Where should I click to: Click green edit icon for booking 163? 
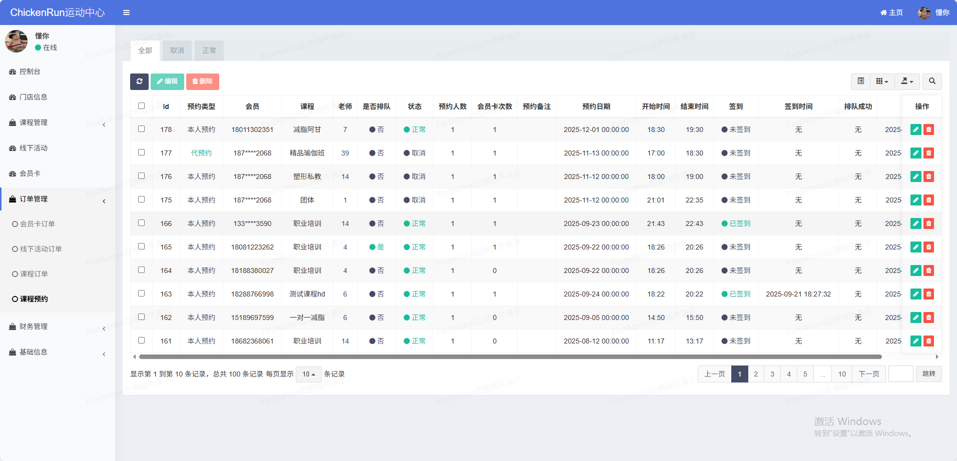915,294
